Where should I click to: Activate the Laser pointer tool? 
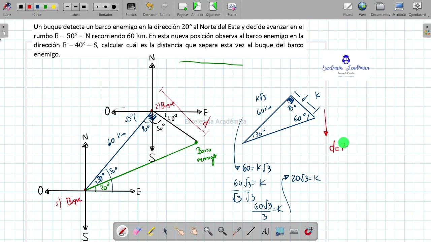point(237,231)
